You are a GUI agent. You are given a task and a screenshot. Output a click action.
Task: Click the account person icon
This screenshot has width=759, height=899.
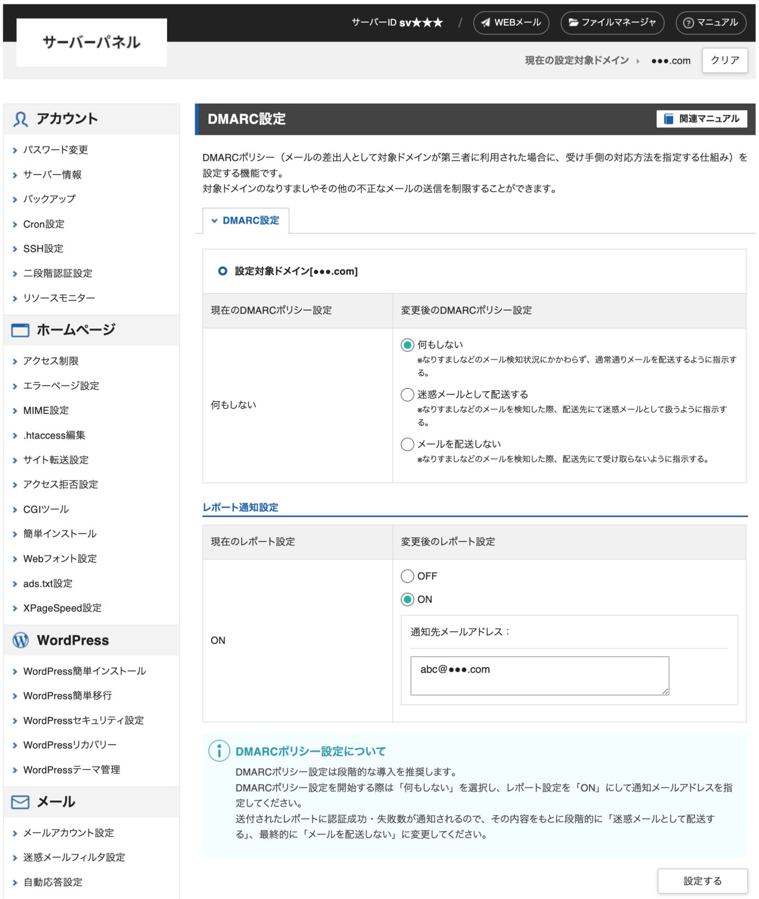(x=20, y=119)
